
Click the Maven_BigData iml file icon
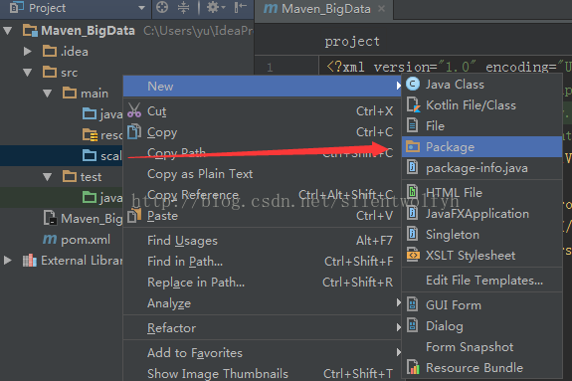point(50,218)
